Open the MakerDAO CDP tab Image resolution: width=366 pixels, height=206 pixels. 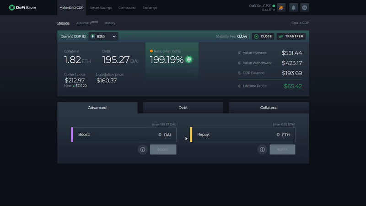tap(71, 8)
